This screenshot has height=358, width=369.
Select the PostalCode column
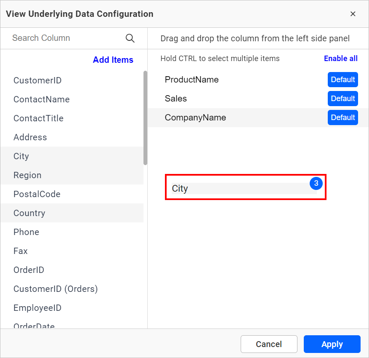click(x=37, y=194)
